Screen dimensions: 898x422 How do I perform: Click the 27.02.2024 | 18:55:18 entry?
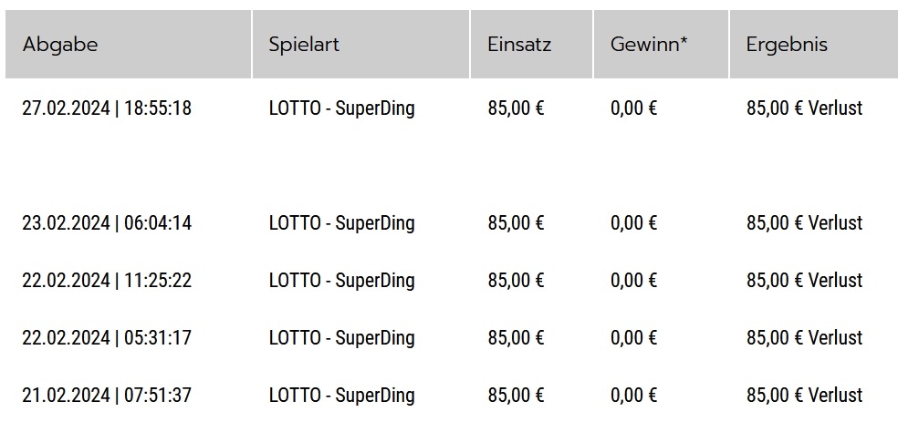107,108
